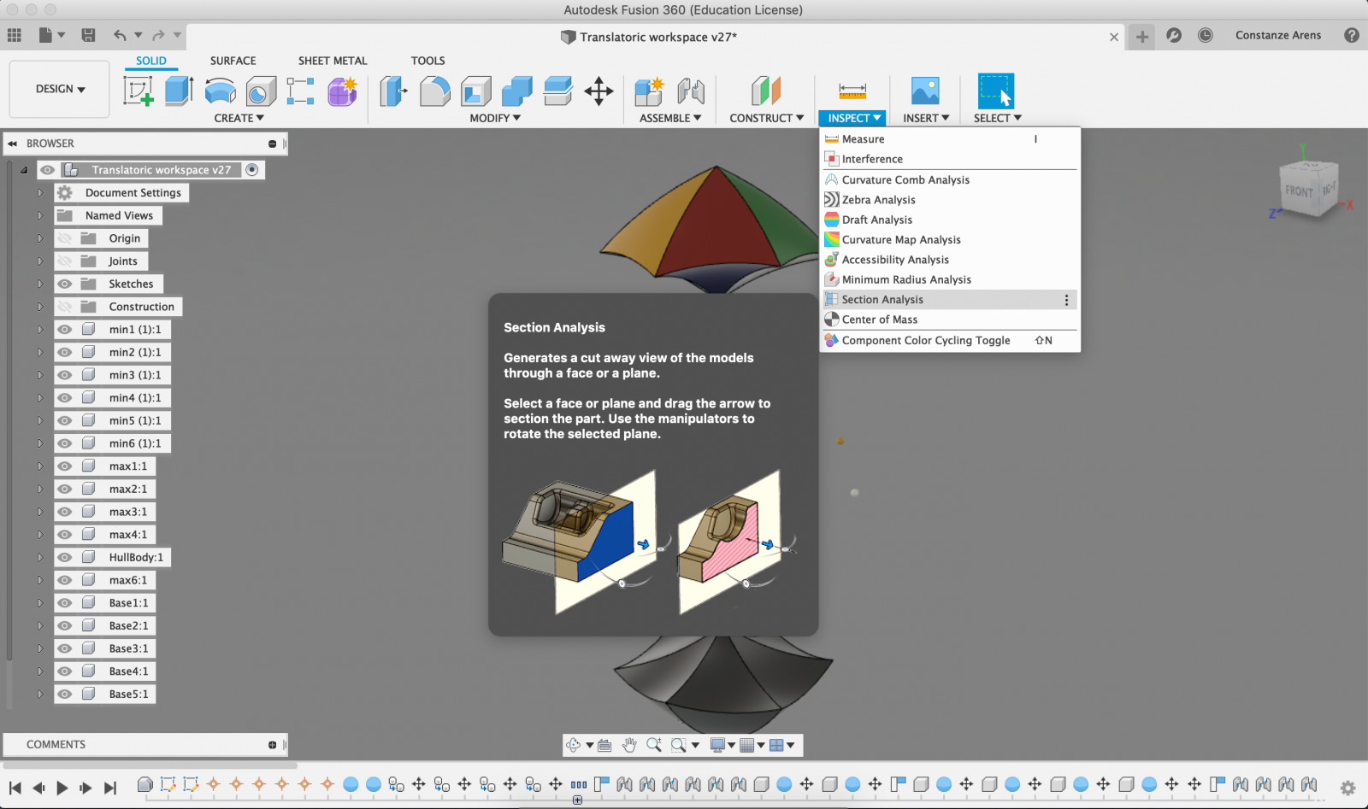Choose Zebra Analysis menu item

click(949, 200)
